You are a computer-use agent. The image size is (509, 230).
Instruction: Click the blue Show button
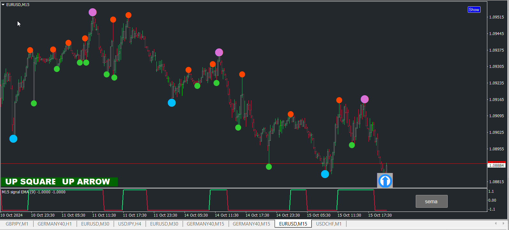pyautogui.click(x=474, y=10)
